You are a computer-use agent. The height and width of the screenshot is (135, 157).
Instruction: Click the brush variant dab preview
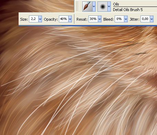tap(103, 7)
